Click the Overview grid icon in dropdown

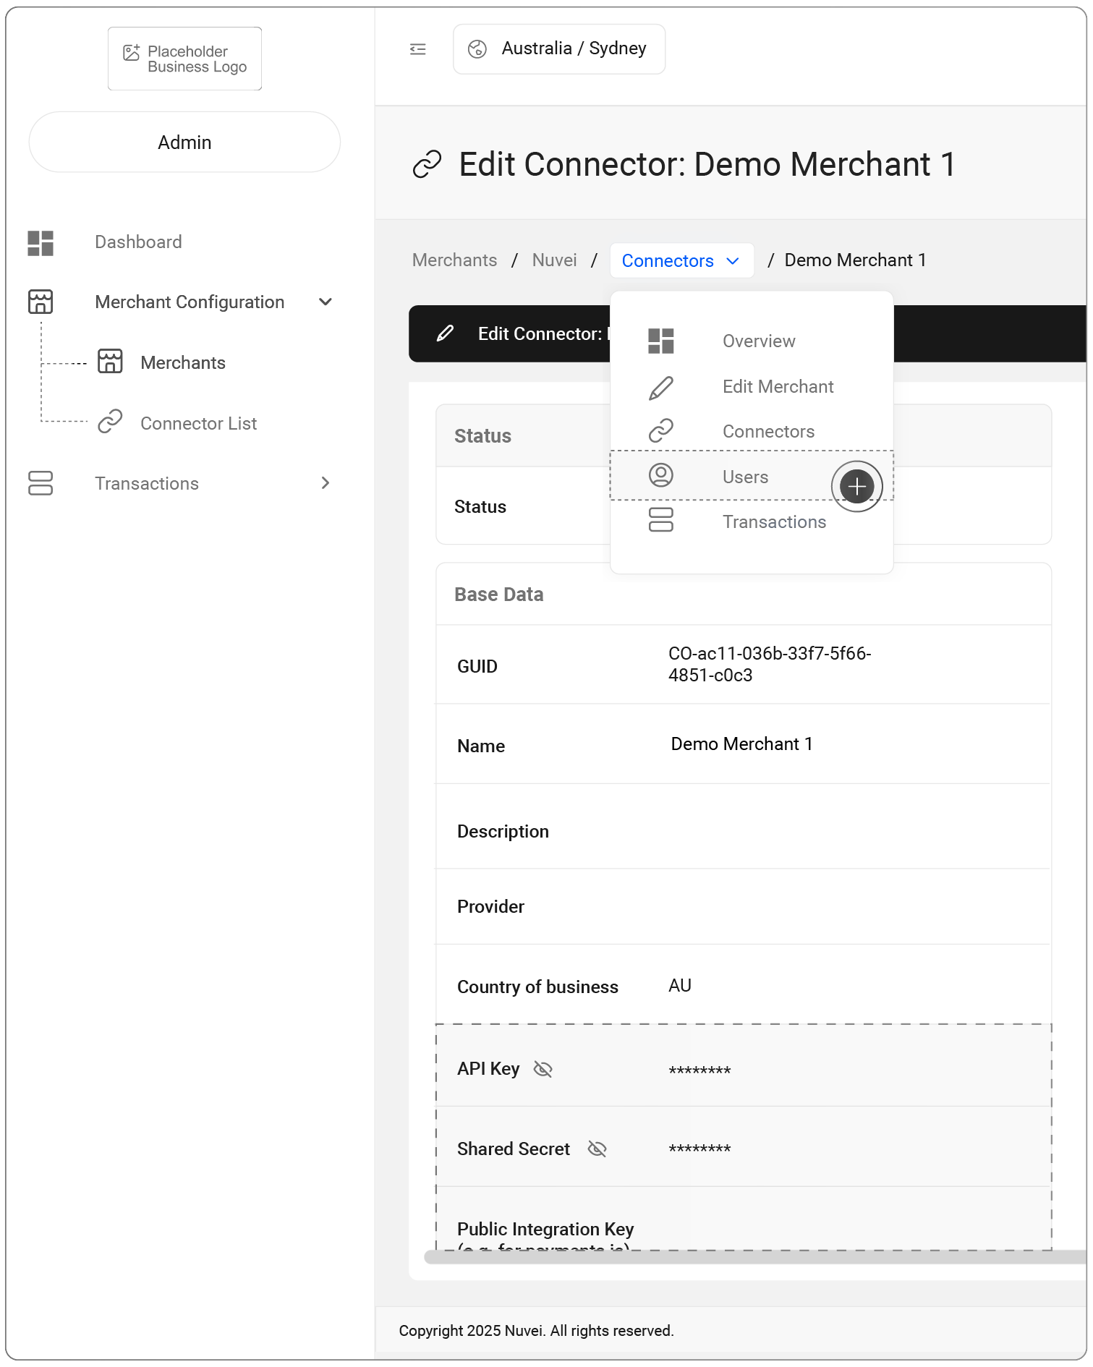coord(661,341)
